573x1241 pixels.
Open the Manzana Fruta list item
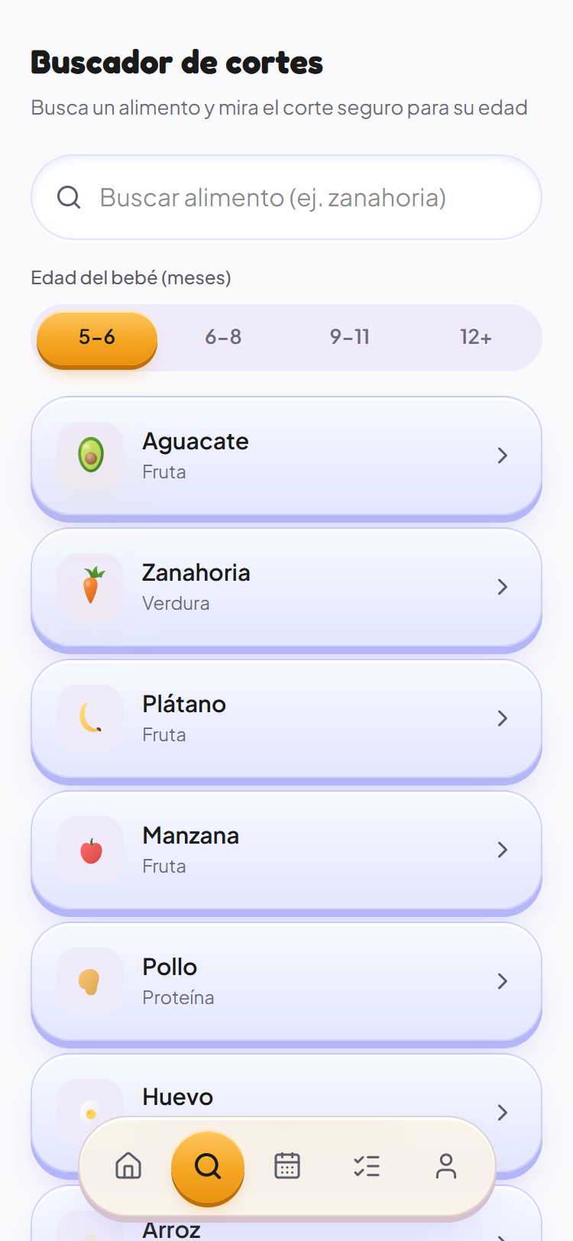click(x=286, y=851)
